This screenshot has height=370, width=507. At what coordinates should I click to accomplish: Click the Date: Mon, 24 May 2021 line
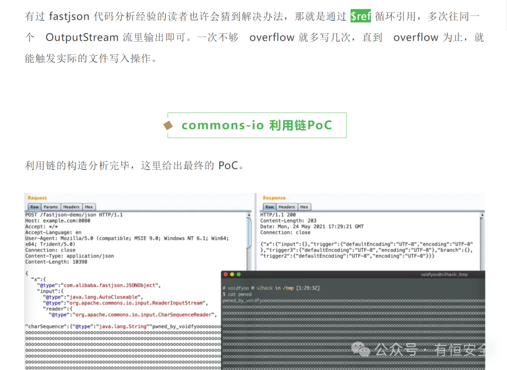click(x=312, y=227)
